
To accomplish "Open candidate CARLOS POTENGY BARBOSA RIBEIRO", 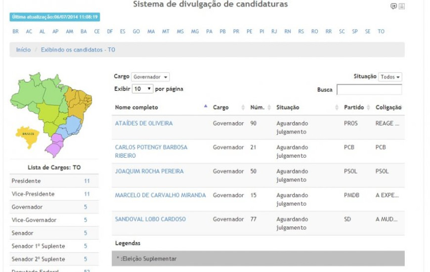I will (x=151, y=151).
